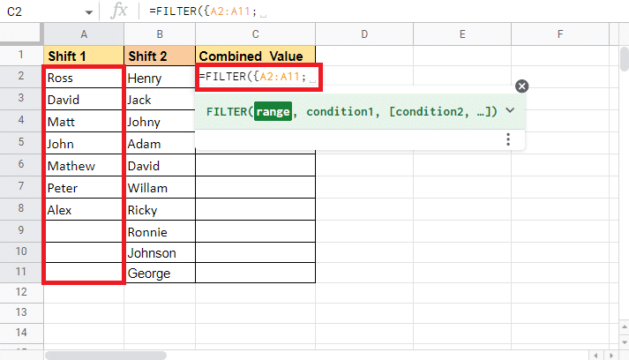Image resolution: width=629 pixels, height=360 pixels.
Task: Select row 1 header
Action: [x=21, y=56]
